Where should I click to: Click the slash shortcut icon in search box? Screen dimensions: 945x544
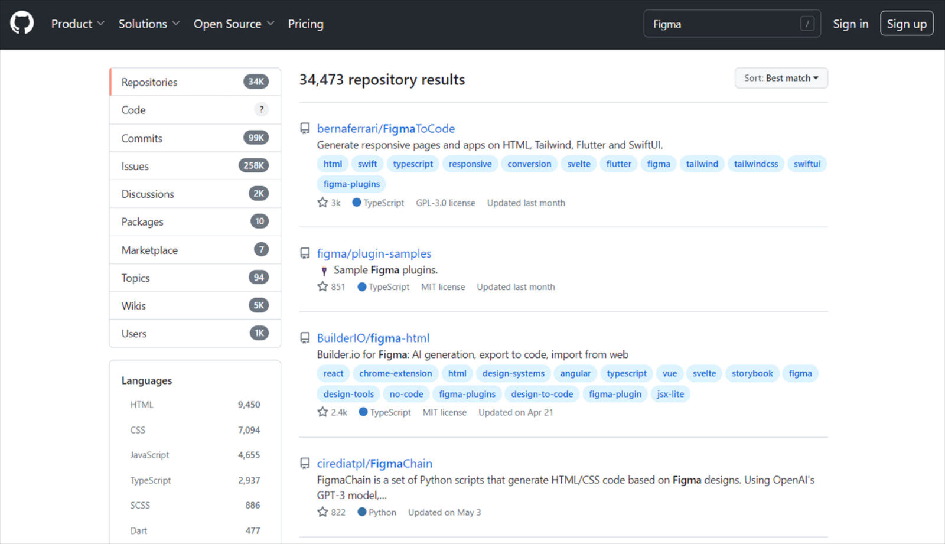point(807,24)
